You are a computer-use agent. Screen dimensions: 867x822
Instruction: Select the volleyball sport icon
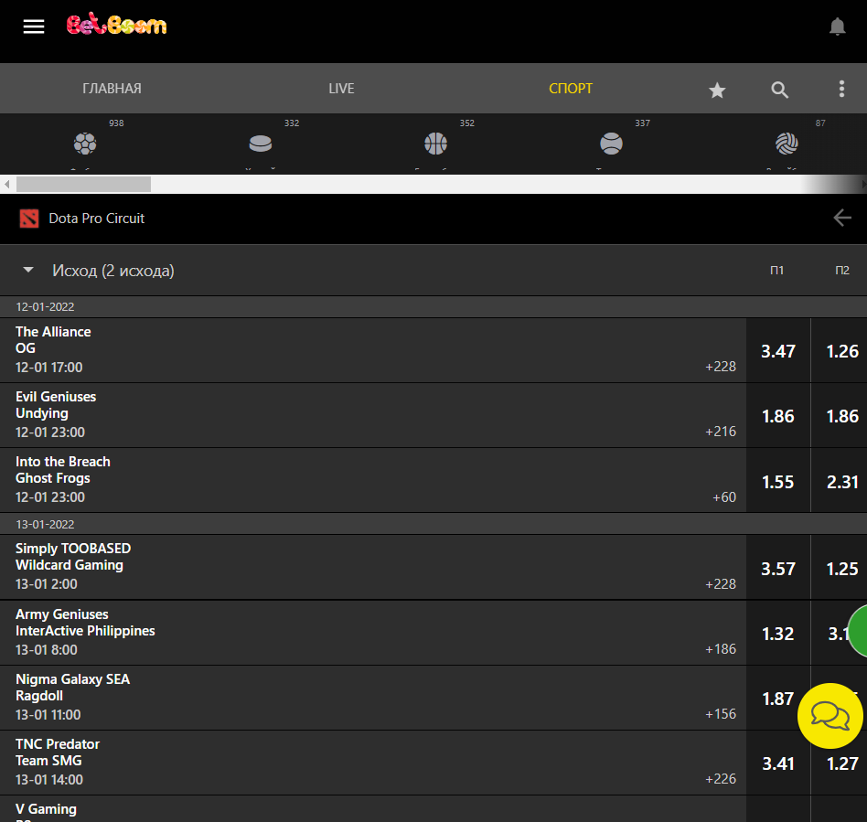point(787,144)
